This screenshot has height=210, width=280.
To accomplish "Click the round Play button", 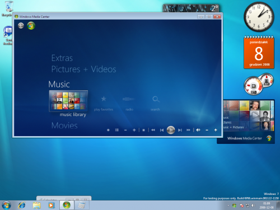I will (x=171, y=130).
